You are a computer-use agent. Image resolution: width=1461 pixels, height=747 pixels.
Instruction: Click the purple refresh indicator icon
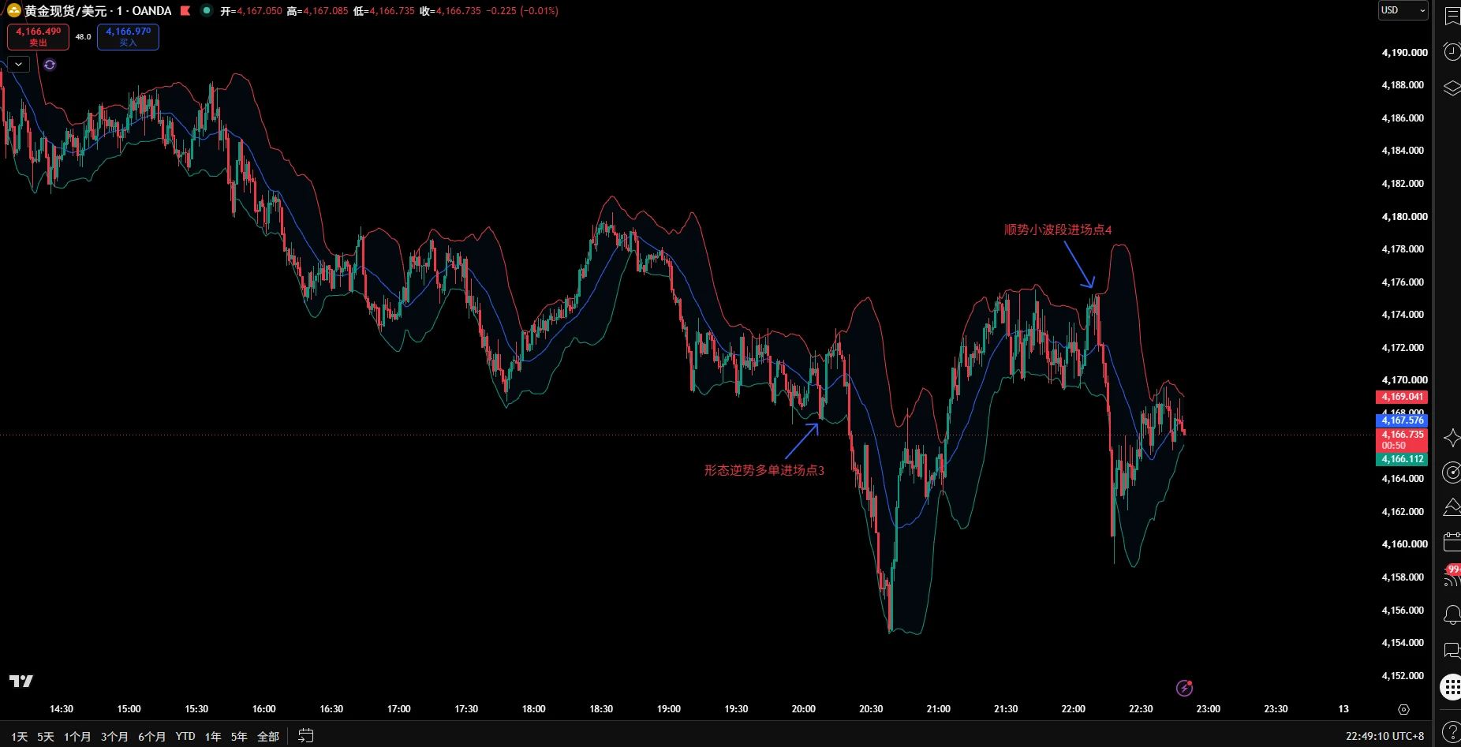tap(50, 65)
